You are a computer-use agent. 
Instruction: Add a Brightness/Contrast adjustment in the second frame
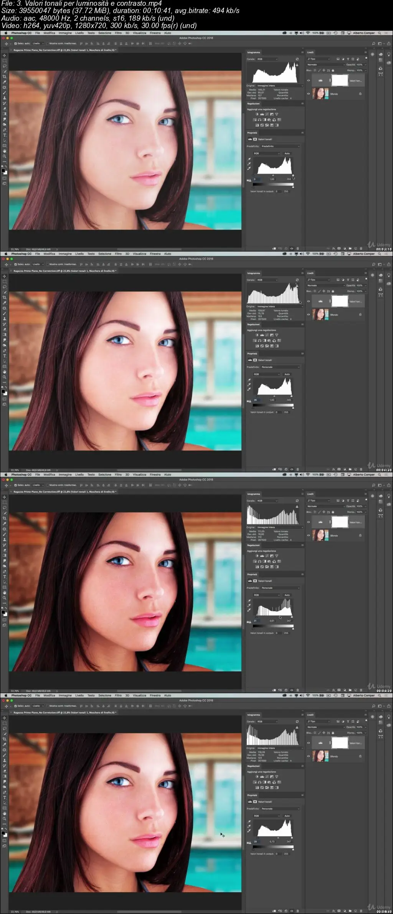[x=257, y=335]
